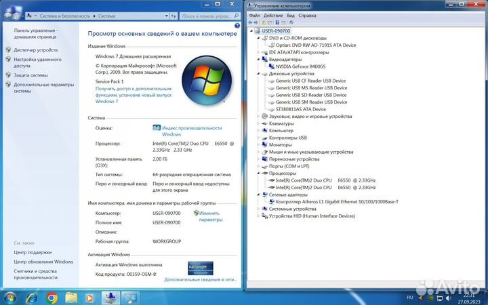Collapse the Сетевые адаптеры node
This screenshot has height=305, width=488.
tap(258, 195)
